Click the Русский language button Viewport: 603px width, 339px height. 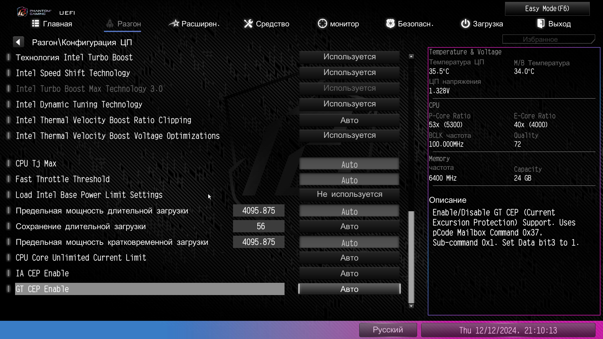click(388, 330)
